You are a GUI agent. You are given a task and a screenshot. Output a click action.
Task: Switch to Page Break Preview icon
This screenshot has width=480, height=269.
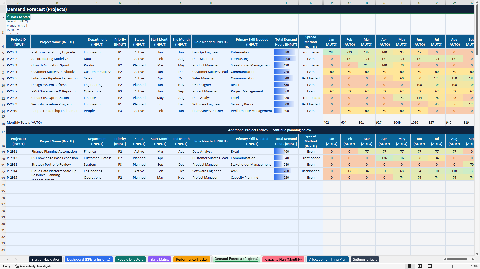point(430,266)
